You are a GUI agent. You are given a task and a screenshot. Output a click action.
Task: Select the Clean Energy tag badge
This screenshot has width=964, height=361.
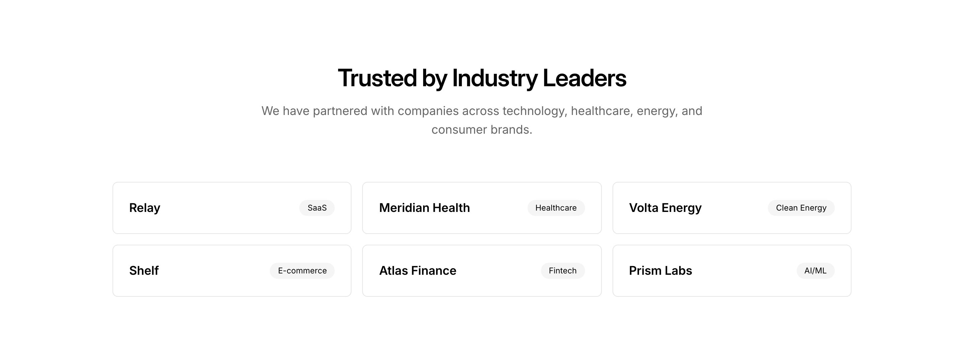[801, 208]
